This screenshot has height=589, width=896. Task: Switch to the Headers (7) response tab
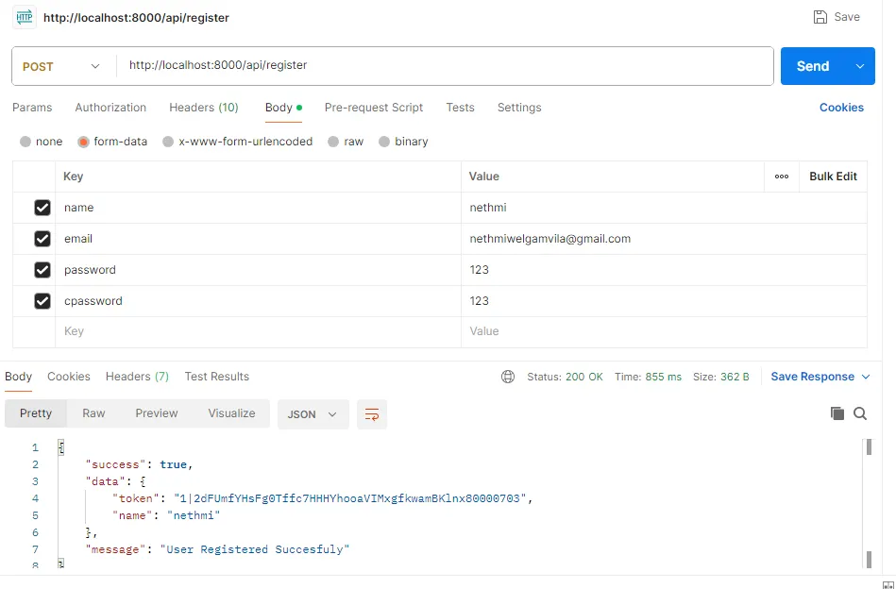pos(136,376)
